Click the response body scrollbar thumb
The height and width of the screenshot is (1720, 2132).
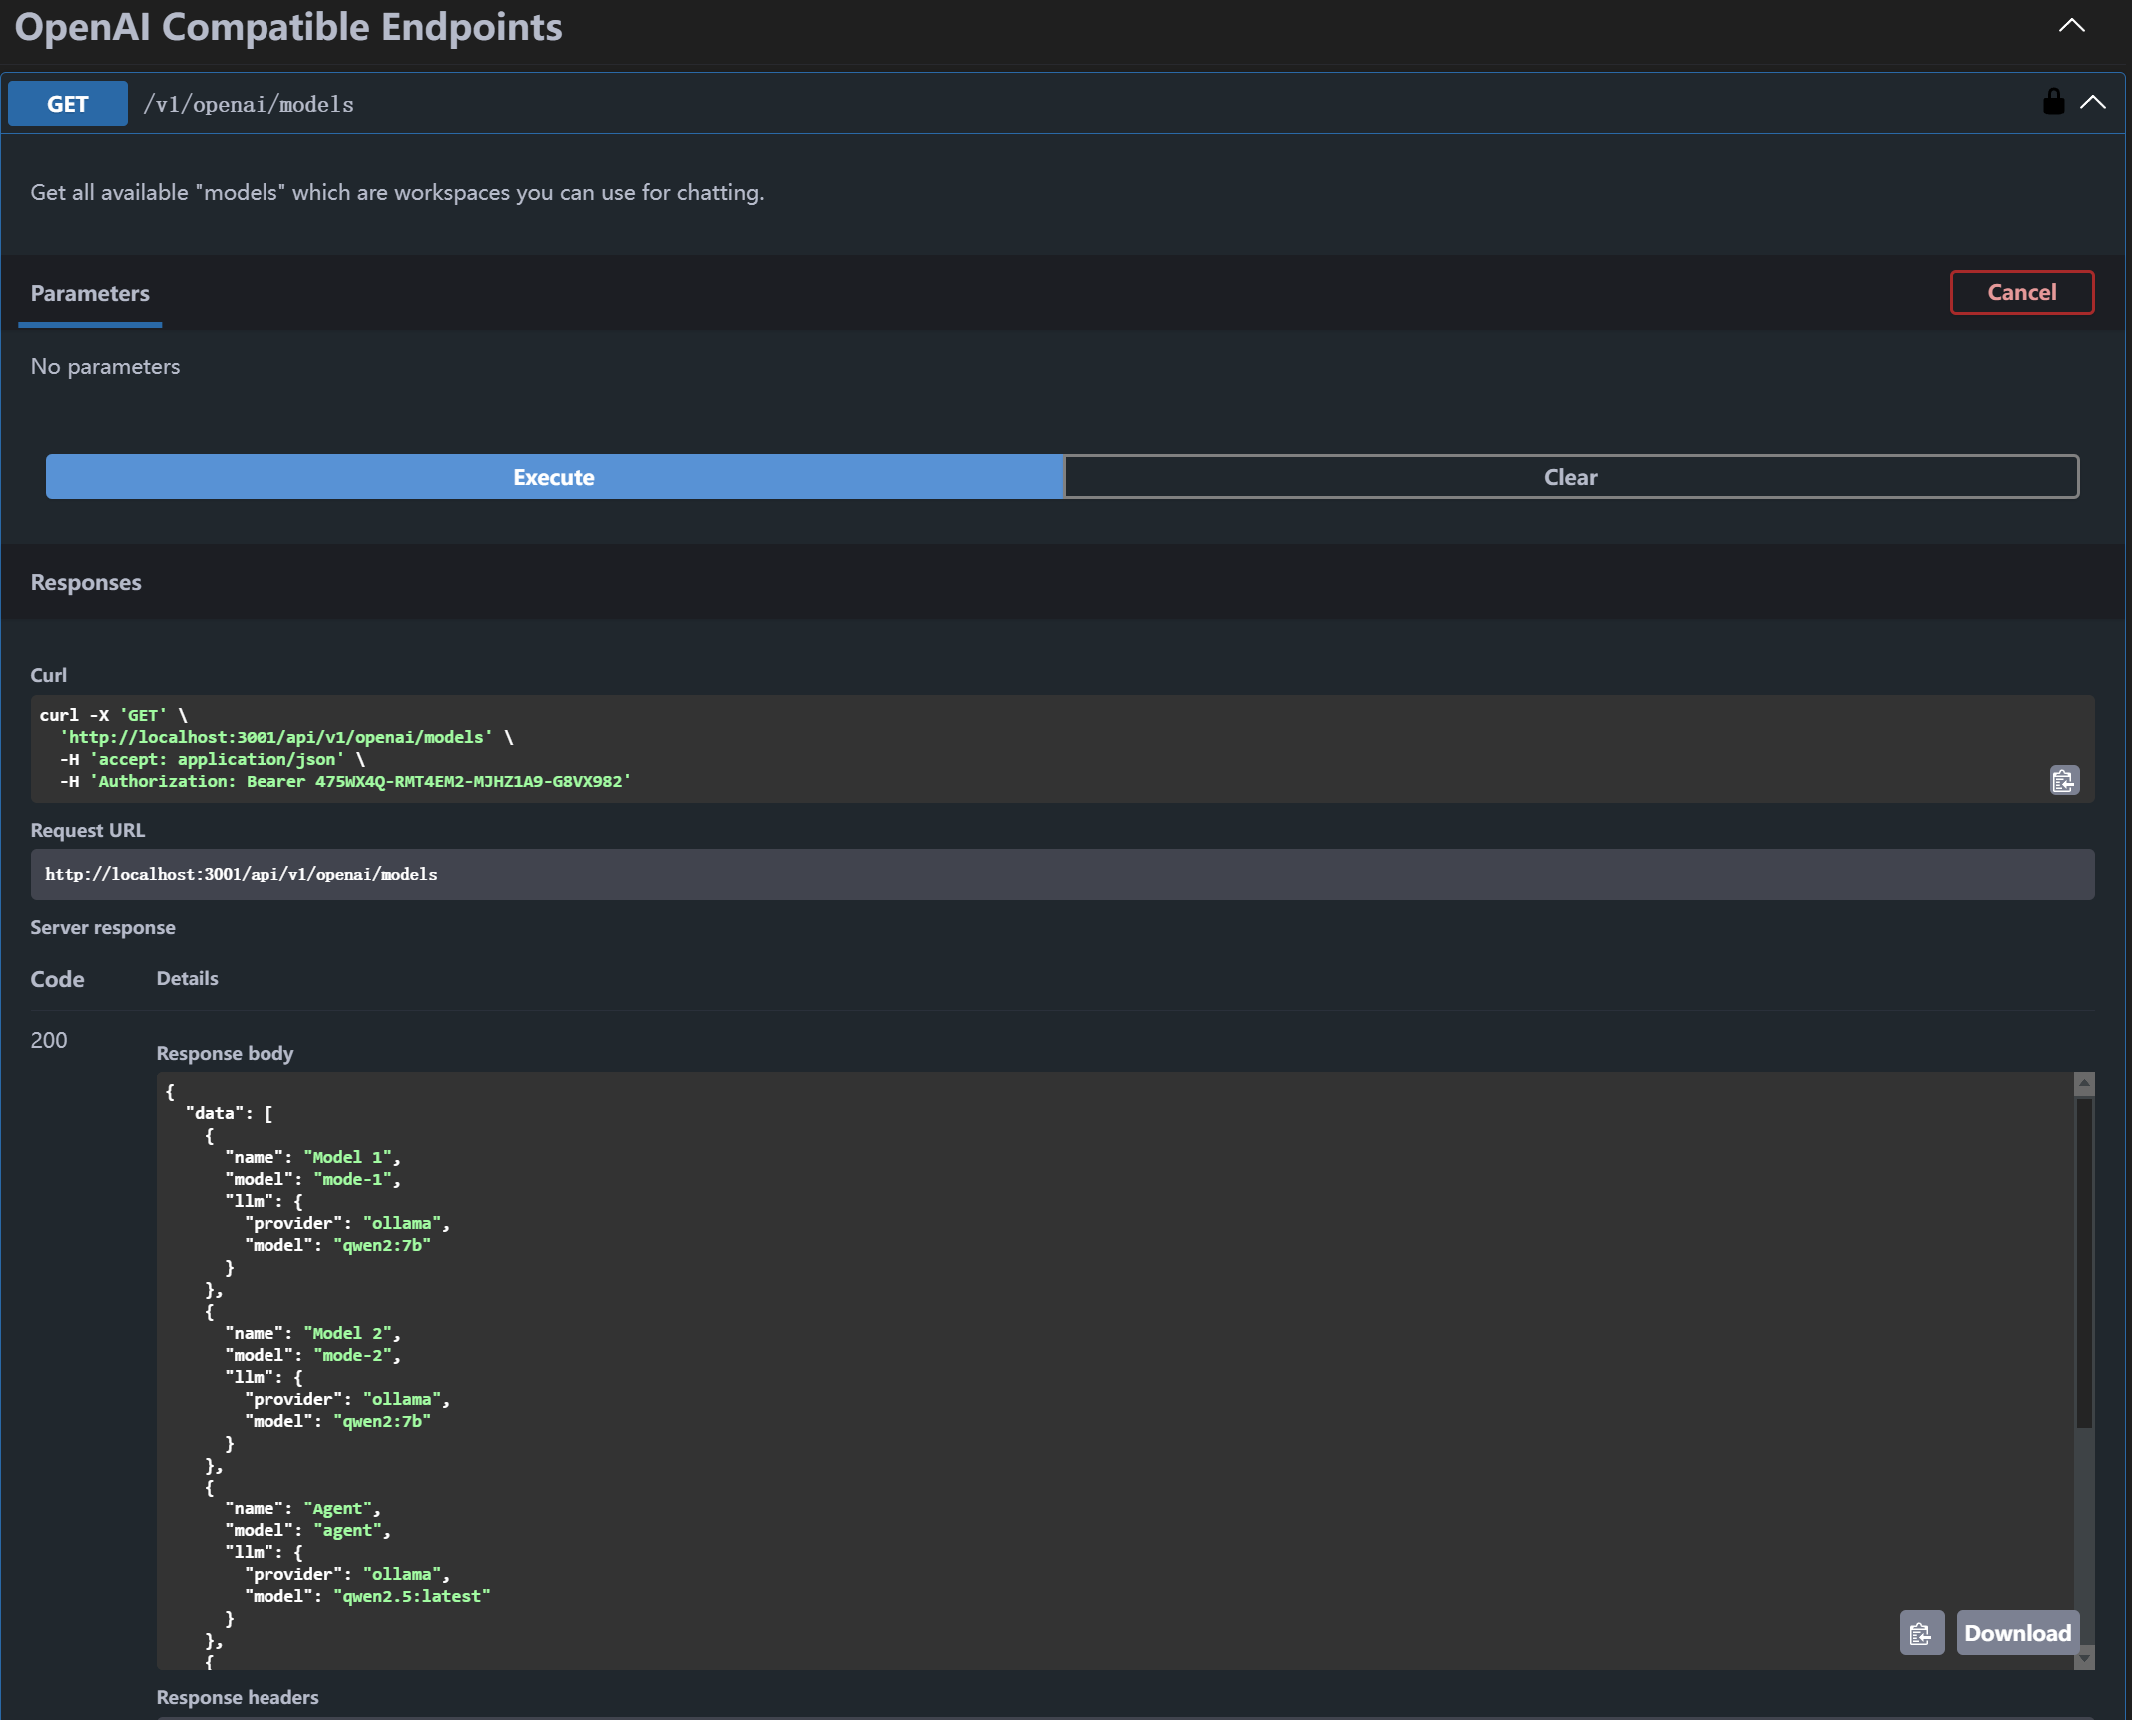tap(2084, 1262)
